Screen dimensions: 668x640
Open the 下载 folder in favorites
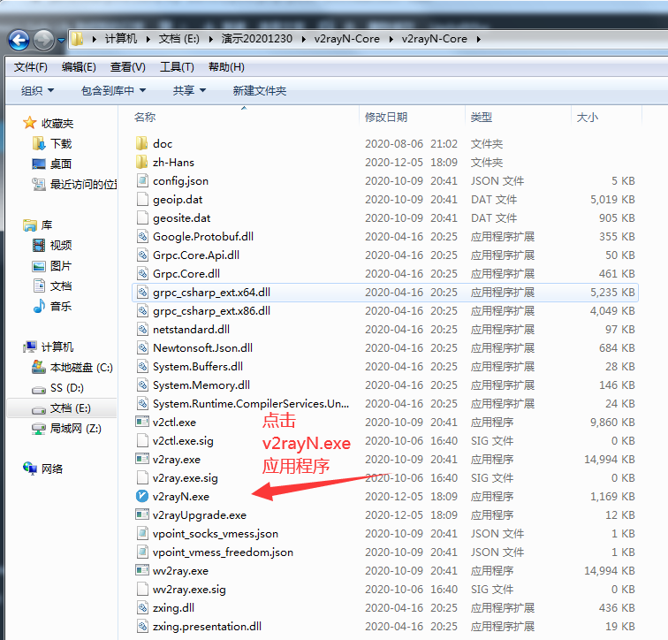60,143
